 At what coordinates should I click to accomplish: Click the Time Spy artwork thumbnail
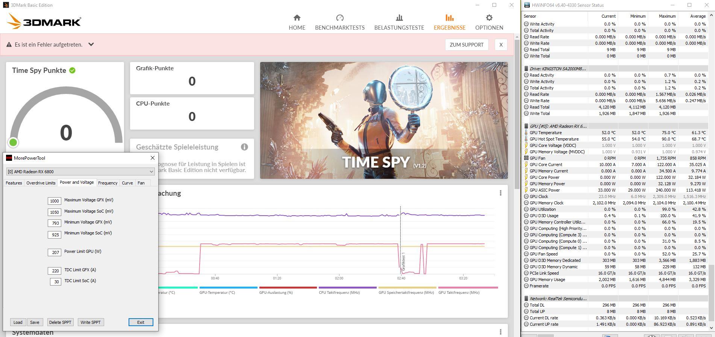pos(384,120)
